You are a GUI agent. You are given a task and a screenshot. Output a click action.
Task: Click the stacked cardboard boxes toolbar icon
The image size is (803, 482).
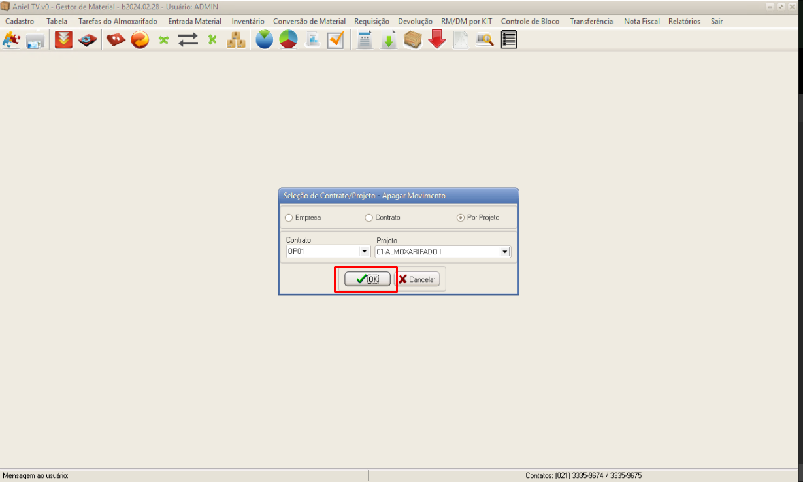pos(236,40)
